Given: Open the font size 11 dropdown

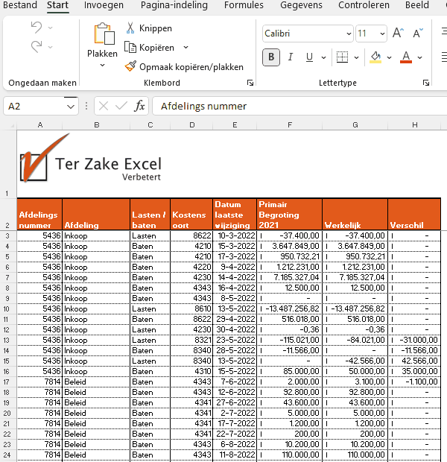Looking at the screenshot, I should 382,34.
